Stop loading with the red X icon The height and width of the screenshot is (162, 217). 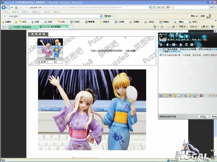coord(163,8)
